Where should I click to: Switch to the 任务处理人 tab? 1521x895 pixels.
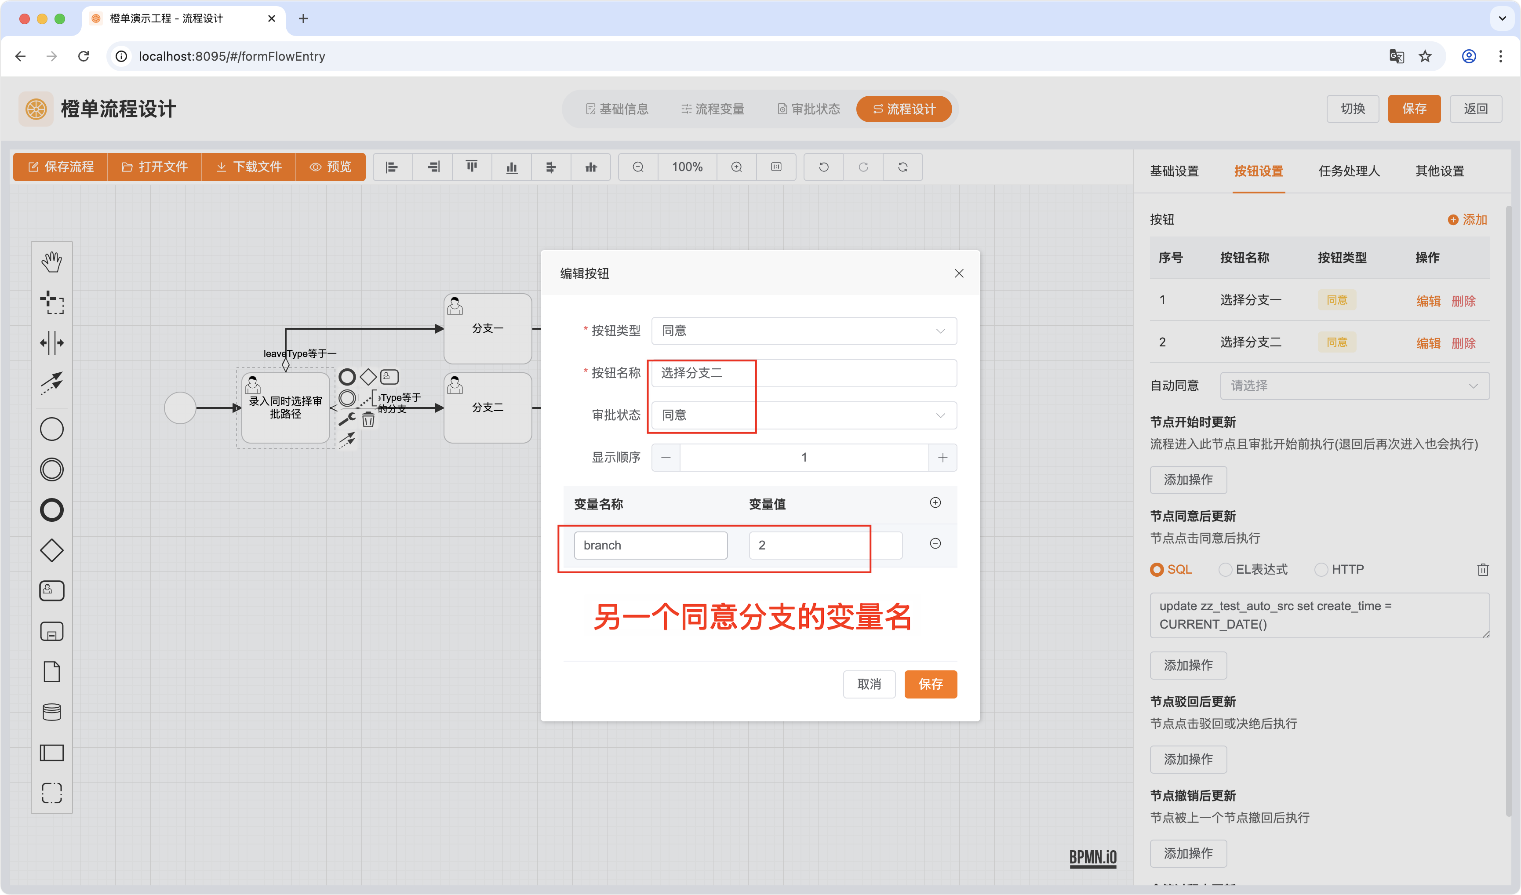pyautogui.click(x=1349, y=171)
